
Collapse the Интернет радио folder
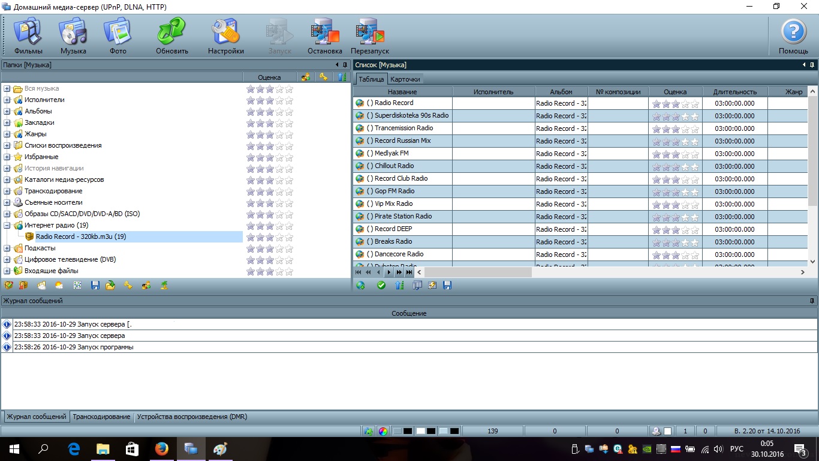pos(7,226)
